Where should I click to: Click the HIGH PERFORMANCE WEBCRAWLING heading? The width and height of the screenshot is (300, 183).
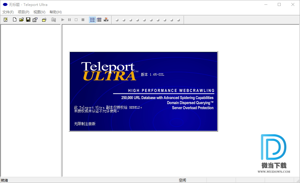[171, 90]
